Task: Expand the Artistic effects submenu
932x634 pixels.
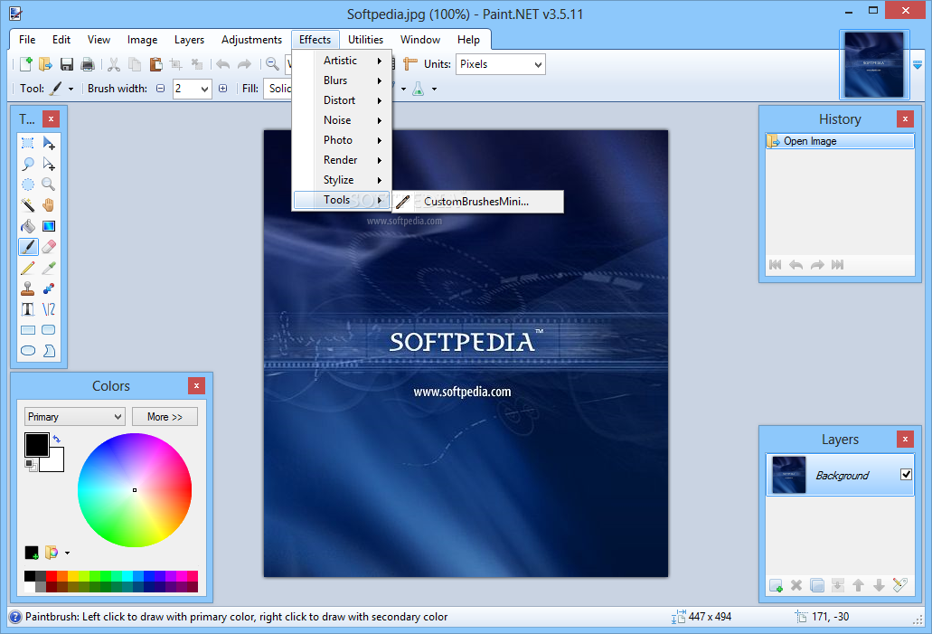Action: (343, 61)
